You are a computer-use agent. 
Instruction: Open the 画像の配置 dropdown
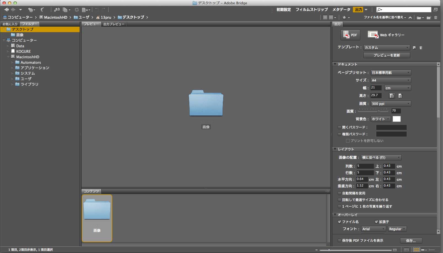click(x=381, y=157)
